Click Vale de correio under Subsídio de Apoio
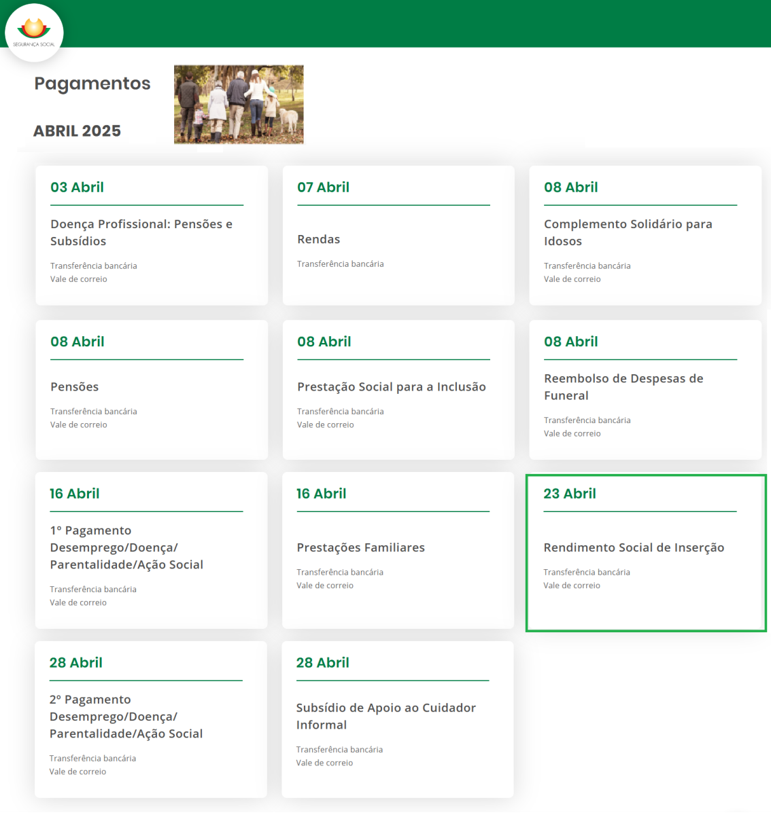The height and width of the screenshot is (815, 771). [x=324, y=763]
